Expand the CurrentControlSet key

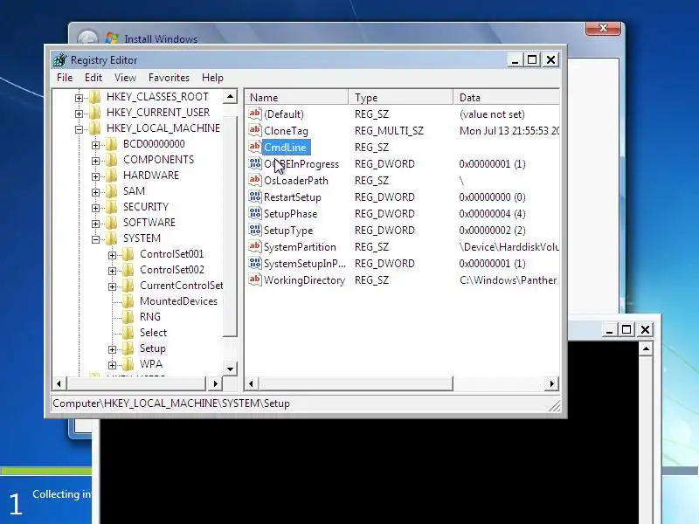point(113,286)
